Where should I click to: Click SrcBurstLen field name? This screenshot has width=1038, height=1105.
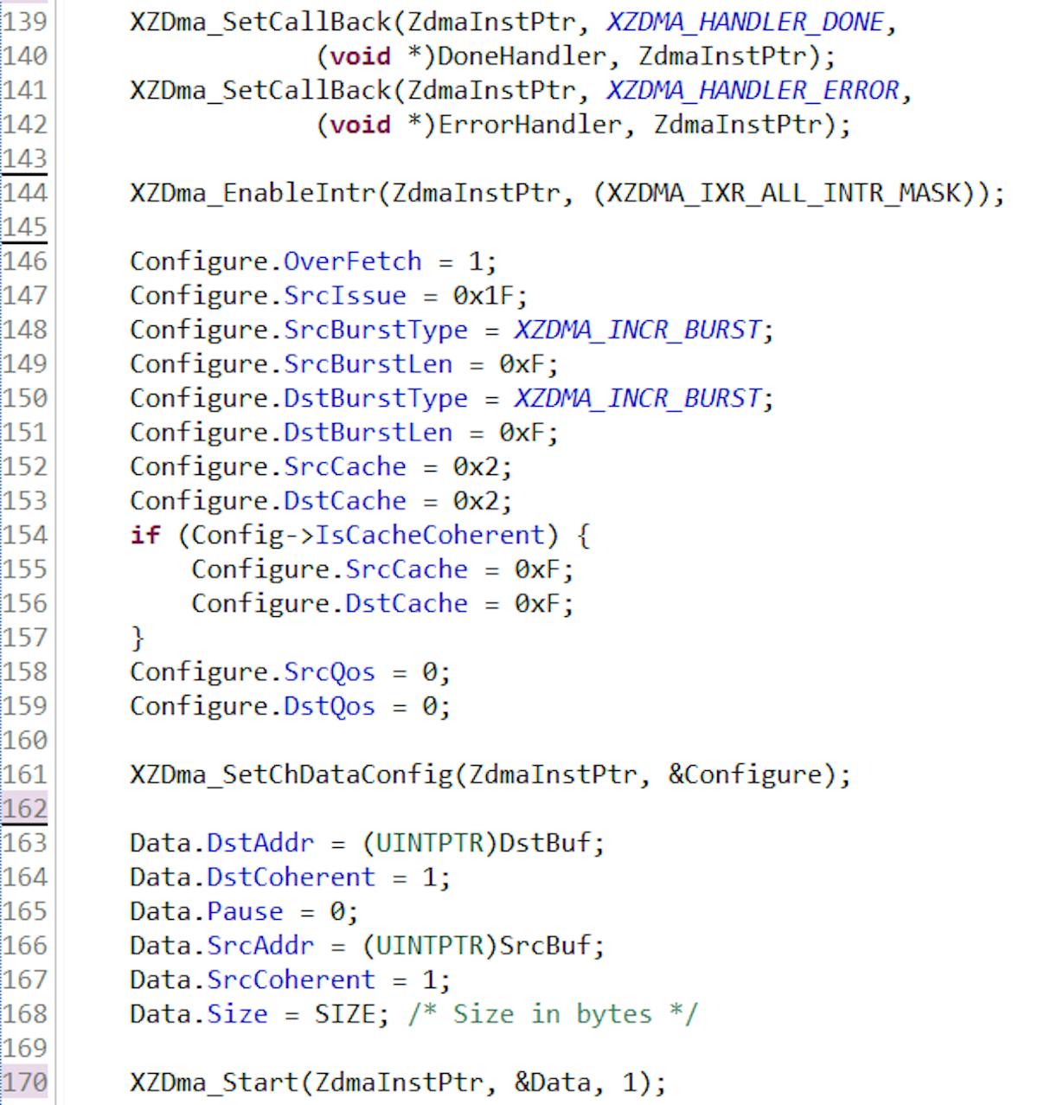(368, 363)
